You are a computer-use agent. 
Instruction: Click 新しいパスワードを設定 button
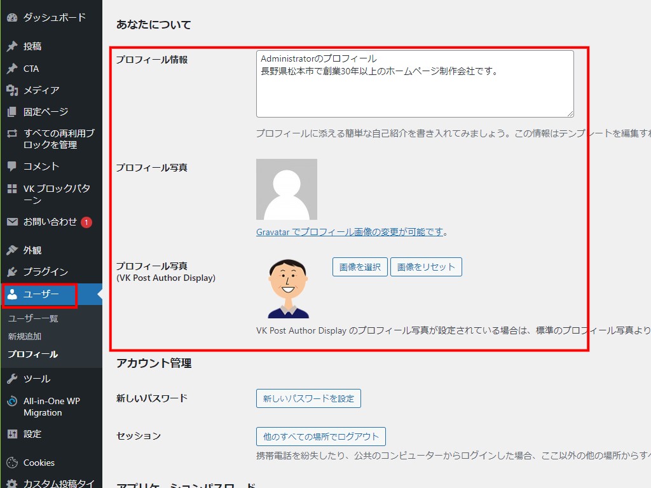(308, 398)
